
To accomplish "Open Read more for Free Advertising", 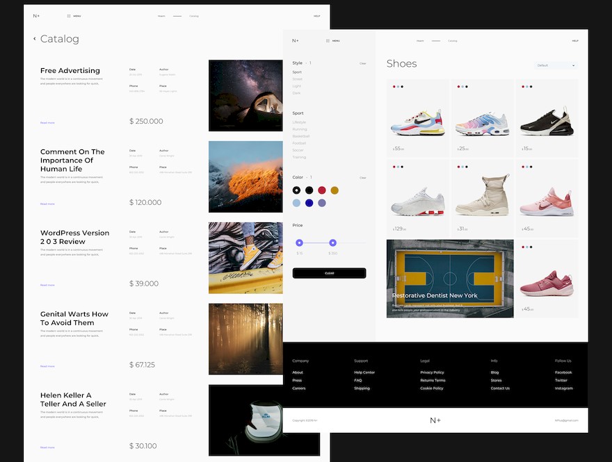I will (x=47, y=123).
